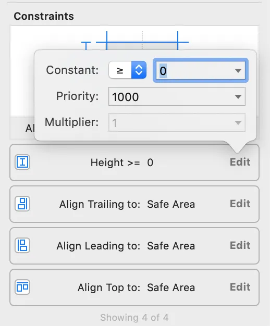The image size is (270, 326).
Task: Edit the Height >= 0 constraint
Action: (x=240, y=162)
